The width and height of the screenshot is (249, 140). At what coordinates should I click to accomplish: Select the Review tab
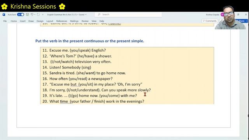[85, 21]
